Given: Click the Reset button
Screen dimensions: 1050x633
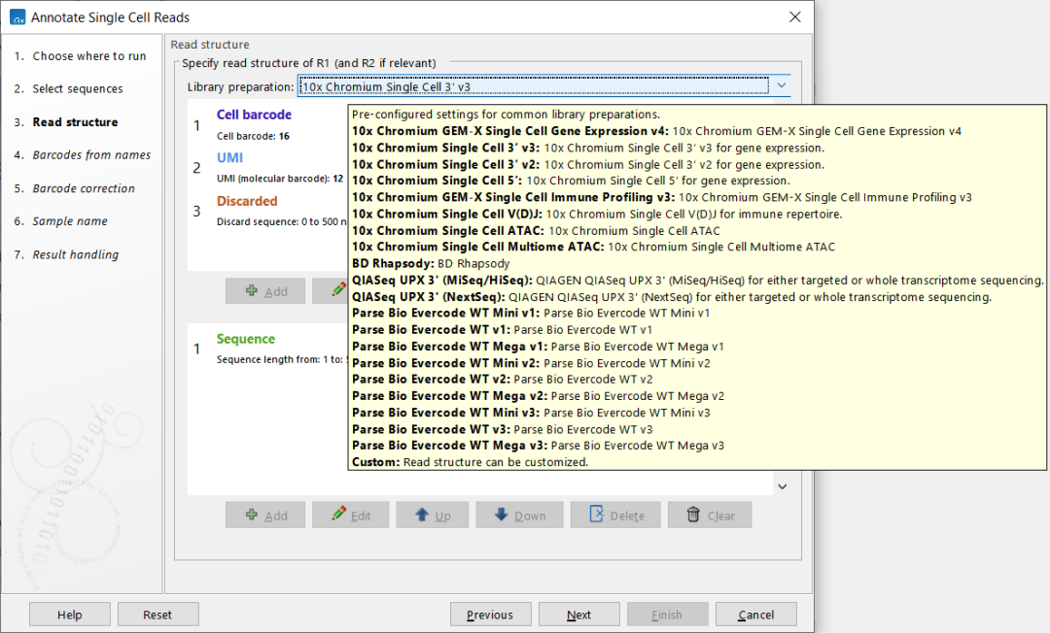Looking at the screenshot, I should 158,615.
